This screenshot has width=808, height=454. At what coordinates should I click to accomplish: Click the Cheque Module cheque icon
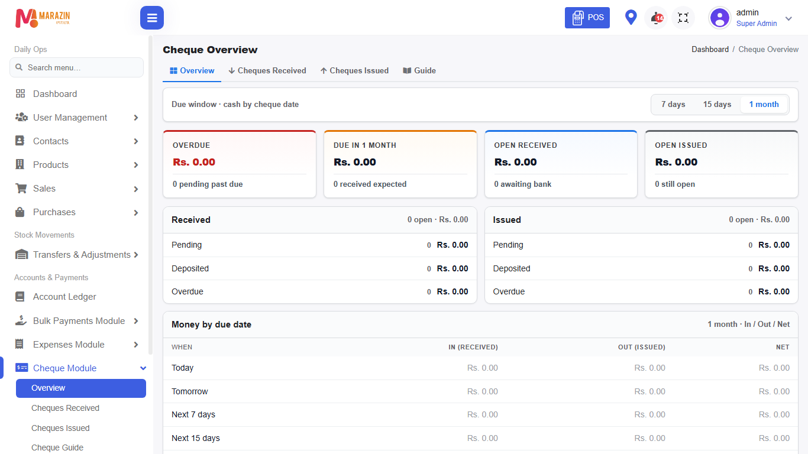click(22, 368)
